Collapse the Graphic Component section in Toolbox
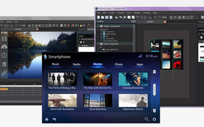 (x=98, y=26)
